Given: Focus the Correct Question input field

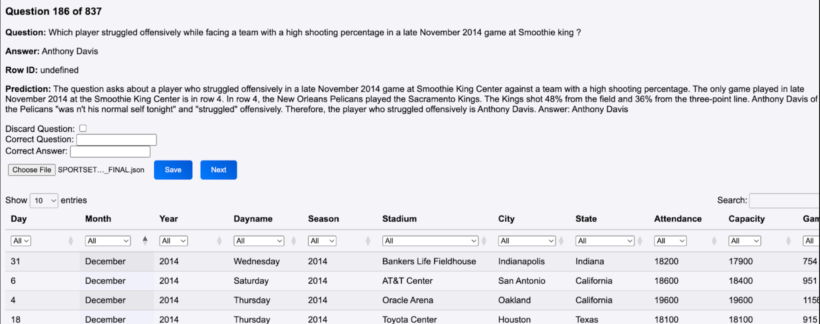Looking at the screenshot, I should (116, 140).
